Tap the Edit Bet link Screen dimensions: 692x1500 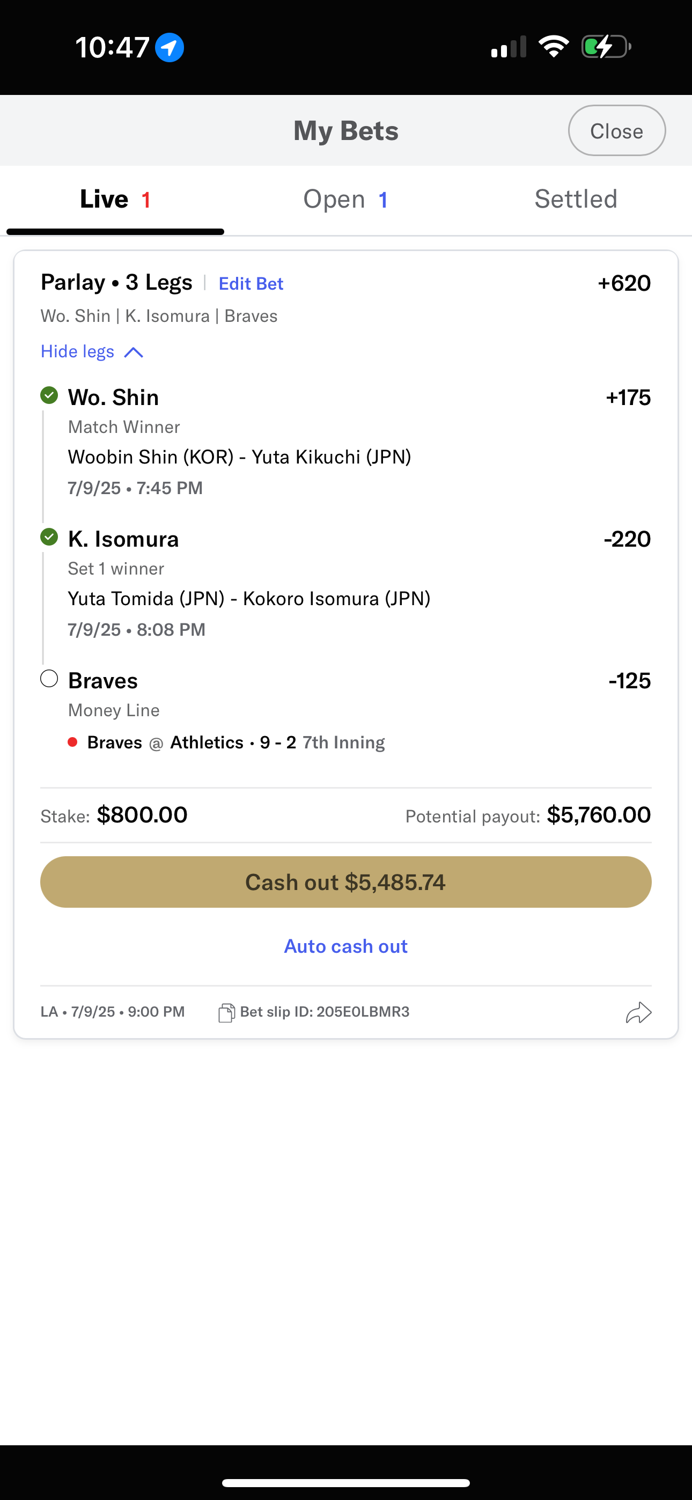(x=251, y=284)
